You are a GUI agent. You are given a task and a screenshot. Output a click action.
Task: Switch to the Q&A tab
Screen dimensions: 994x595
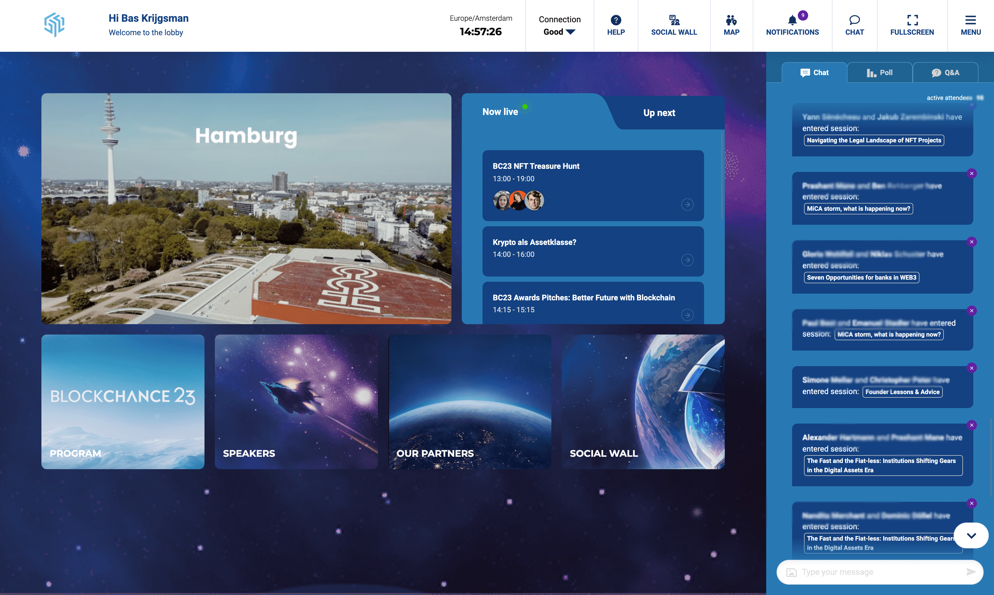point(945,72)
